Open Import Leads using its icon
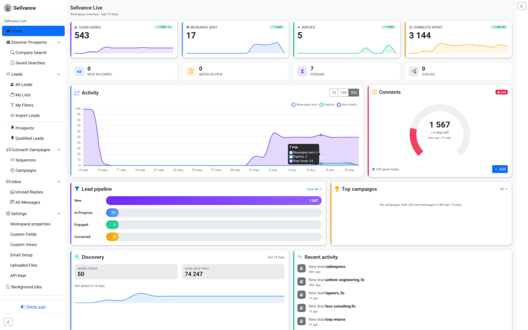Viewport: 528px width, 330px height. coord(11,115)
